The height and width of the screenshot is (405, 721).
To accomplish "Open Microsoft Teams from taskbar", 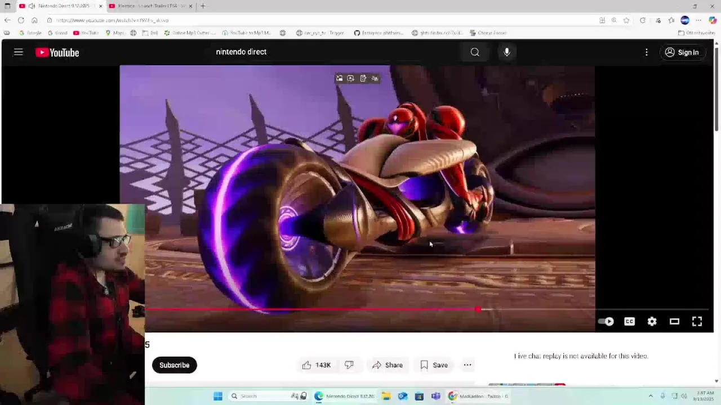I will (x=435, y=396).
